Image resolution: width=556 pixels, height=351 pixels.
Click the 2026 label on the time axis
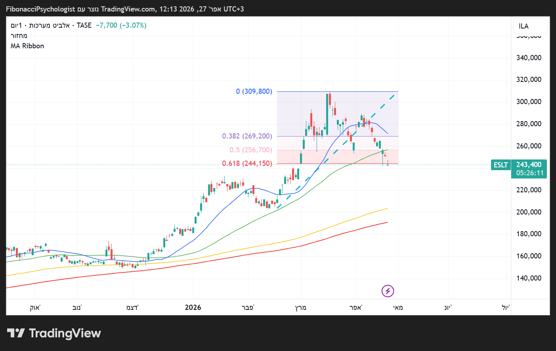(193, 307)
